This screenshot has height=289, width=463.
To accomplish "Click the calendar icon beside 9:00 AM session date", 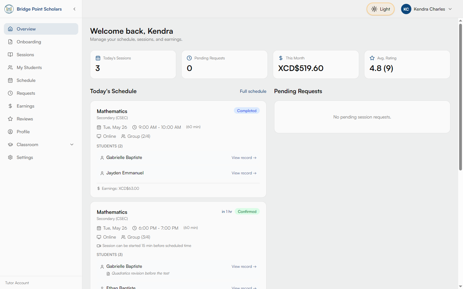I will [x=99, y=127].
